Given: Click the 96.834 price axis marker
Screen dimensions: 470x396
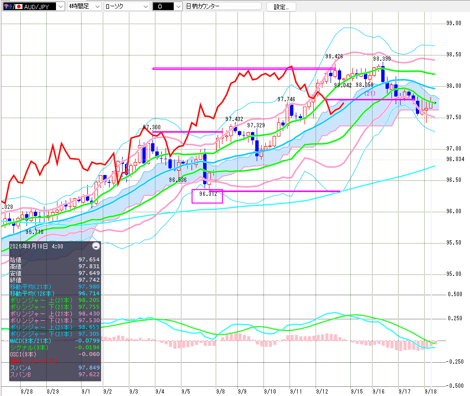Looking at the screenshot, I should click(x=455, y=159).
